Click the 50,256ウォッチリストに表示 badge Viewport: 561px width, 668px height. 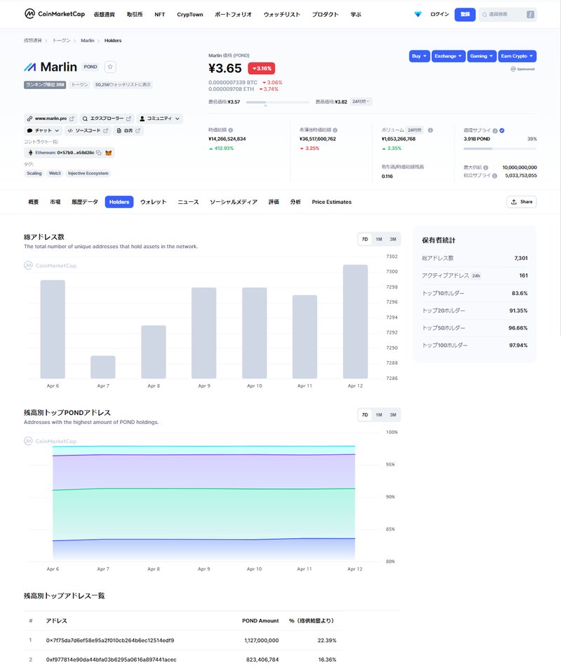123,85
